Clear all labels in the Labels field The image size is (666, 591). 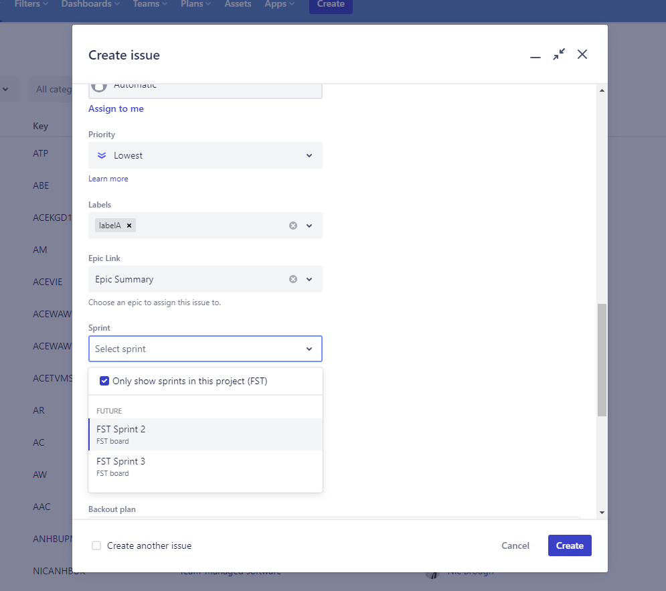click(x=293, y=226)
